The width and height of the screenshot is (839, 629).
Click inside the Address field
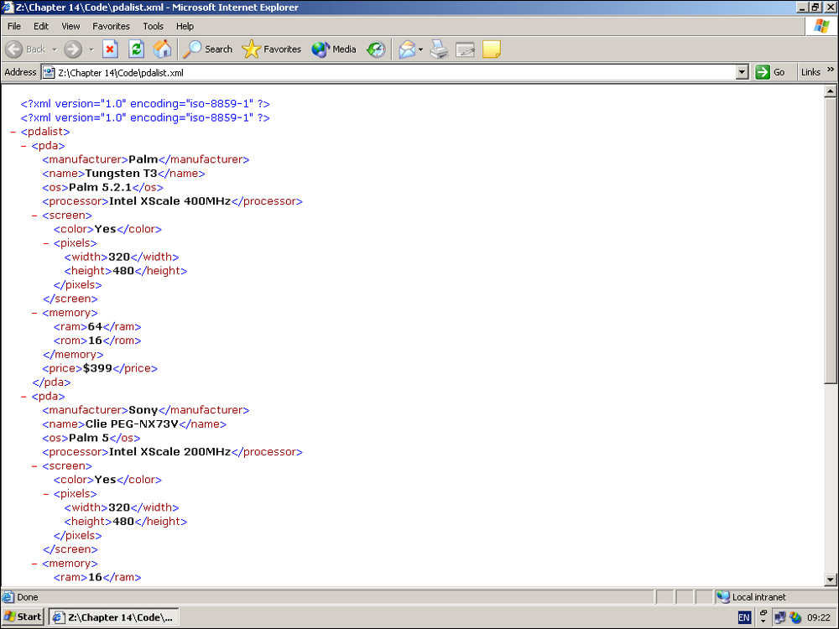pyautogui.click(x=394, y=73)
